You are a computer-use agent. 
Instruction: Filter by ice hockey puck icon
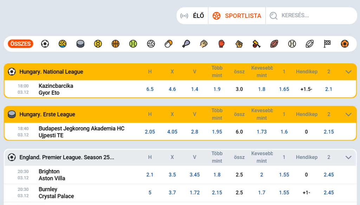coord(81,44)
